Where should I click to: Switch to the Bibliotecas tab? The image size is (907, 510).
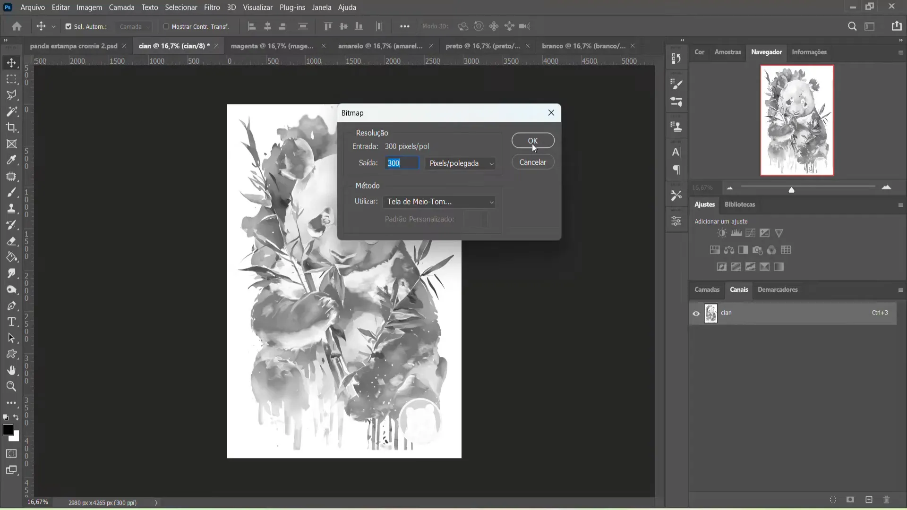tap(740, 204)
